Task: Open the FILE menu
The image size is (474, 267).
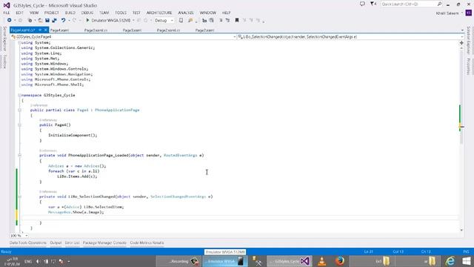Action: click(7, 13)
